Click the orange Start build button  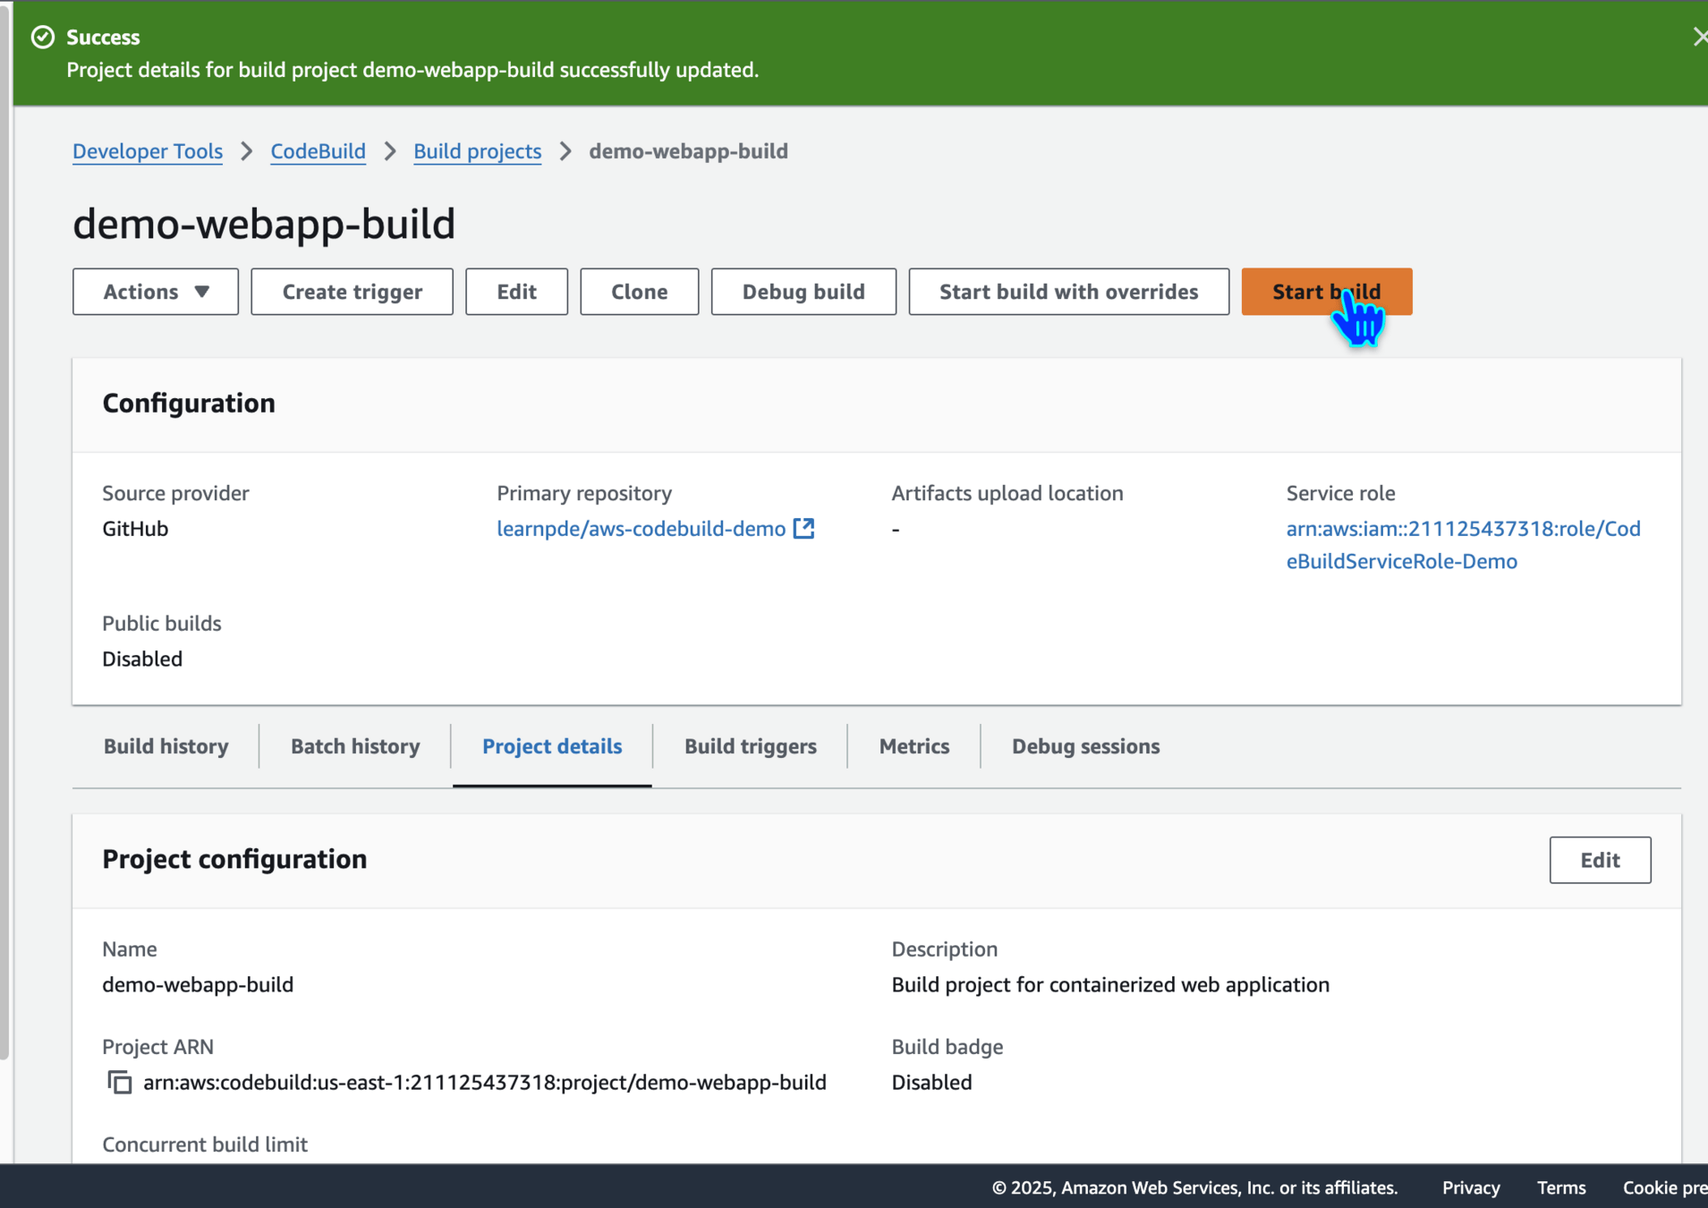[x=1326, y=292]
